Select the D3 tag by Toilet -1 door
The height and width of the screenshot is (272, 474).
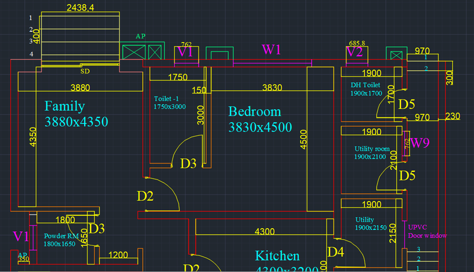(188, 164)
